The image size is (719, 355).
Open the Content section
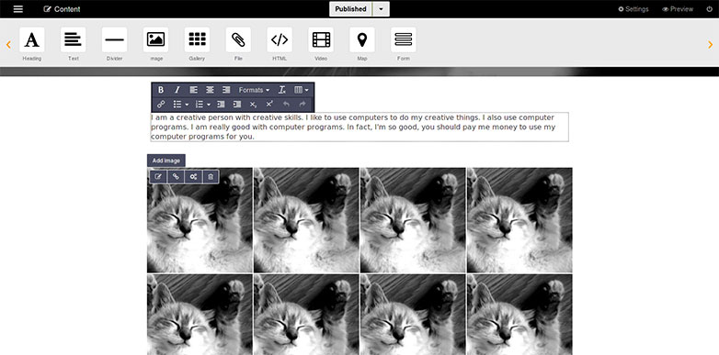(x=62, y=9)
